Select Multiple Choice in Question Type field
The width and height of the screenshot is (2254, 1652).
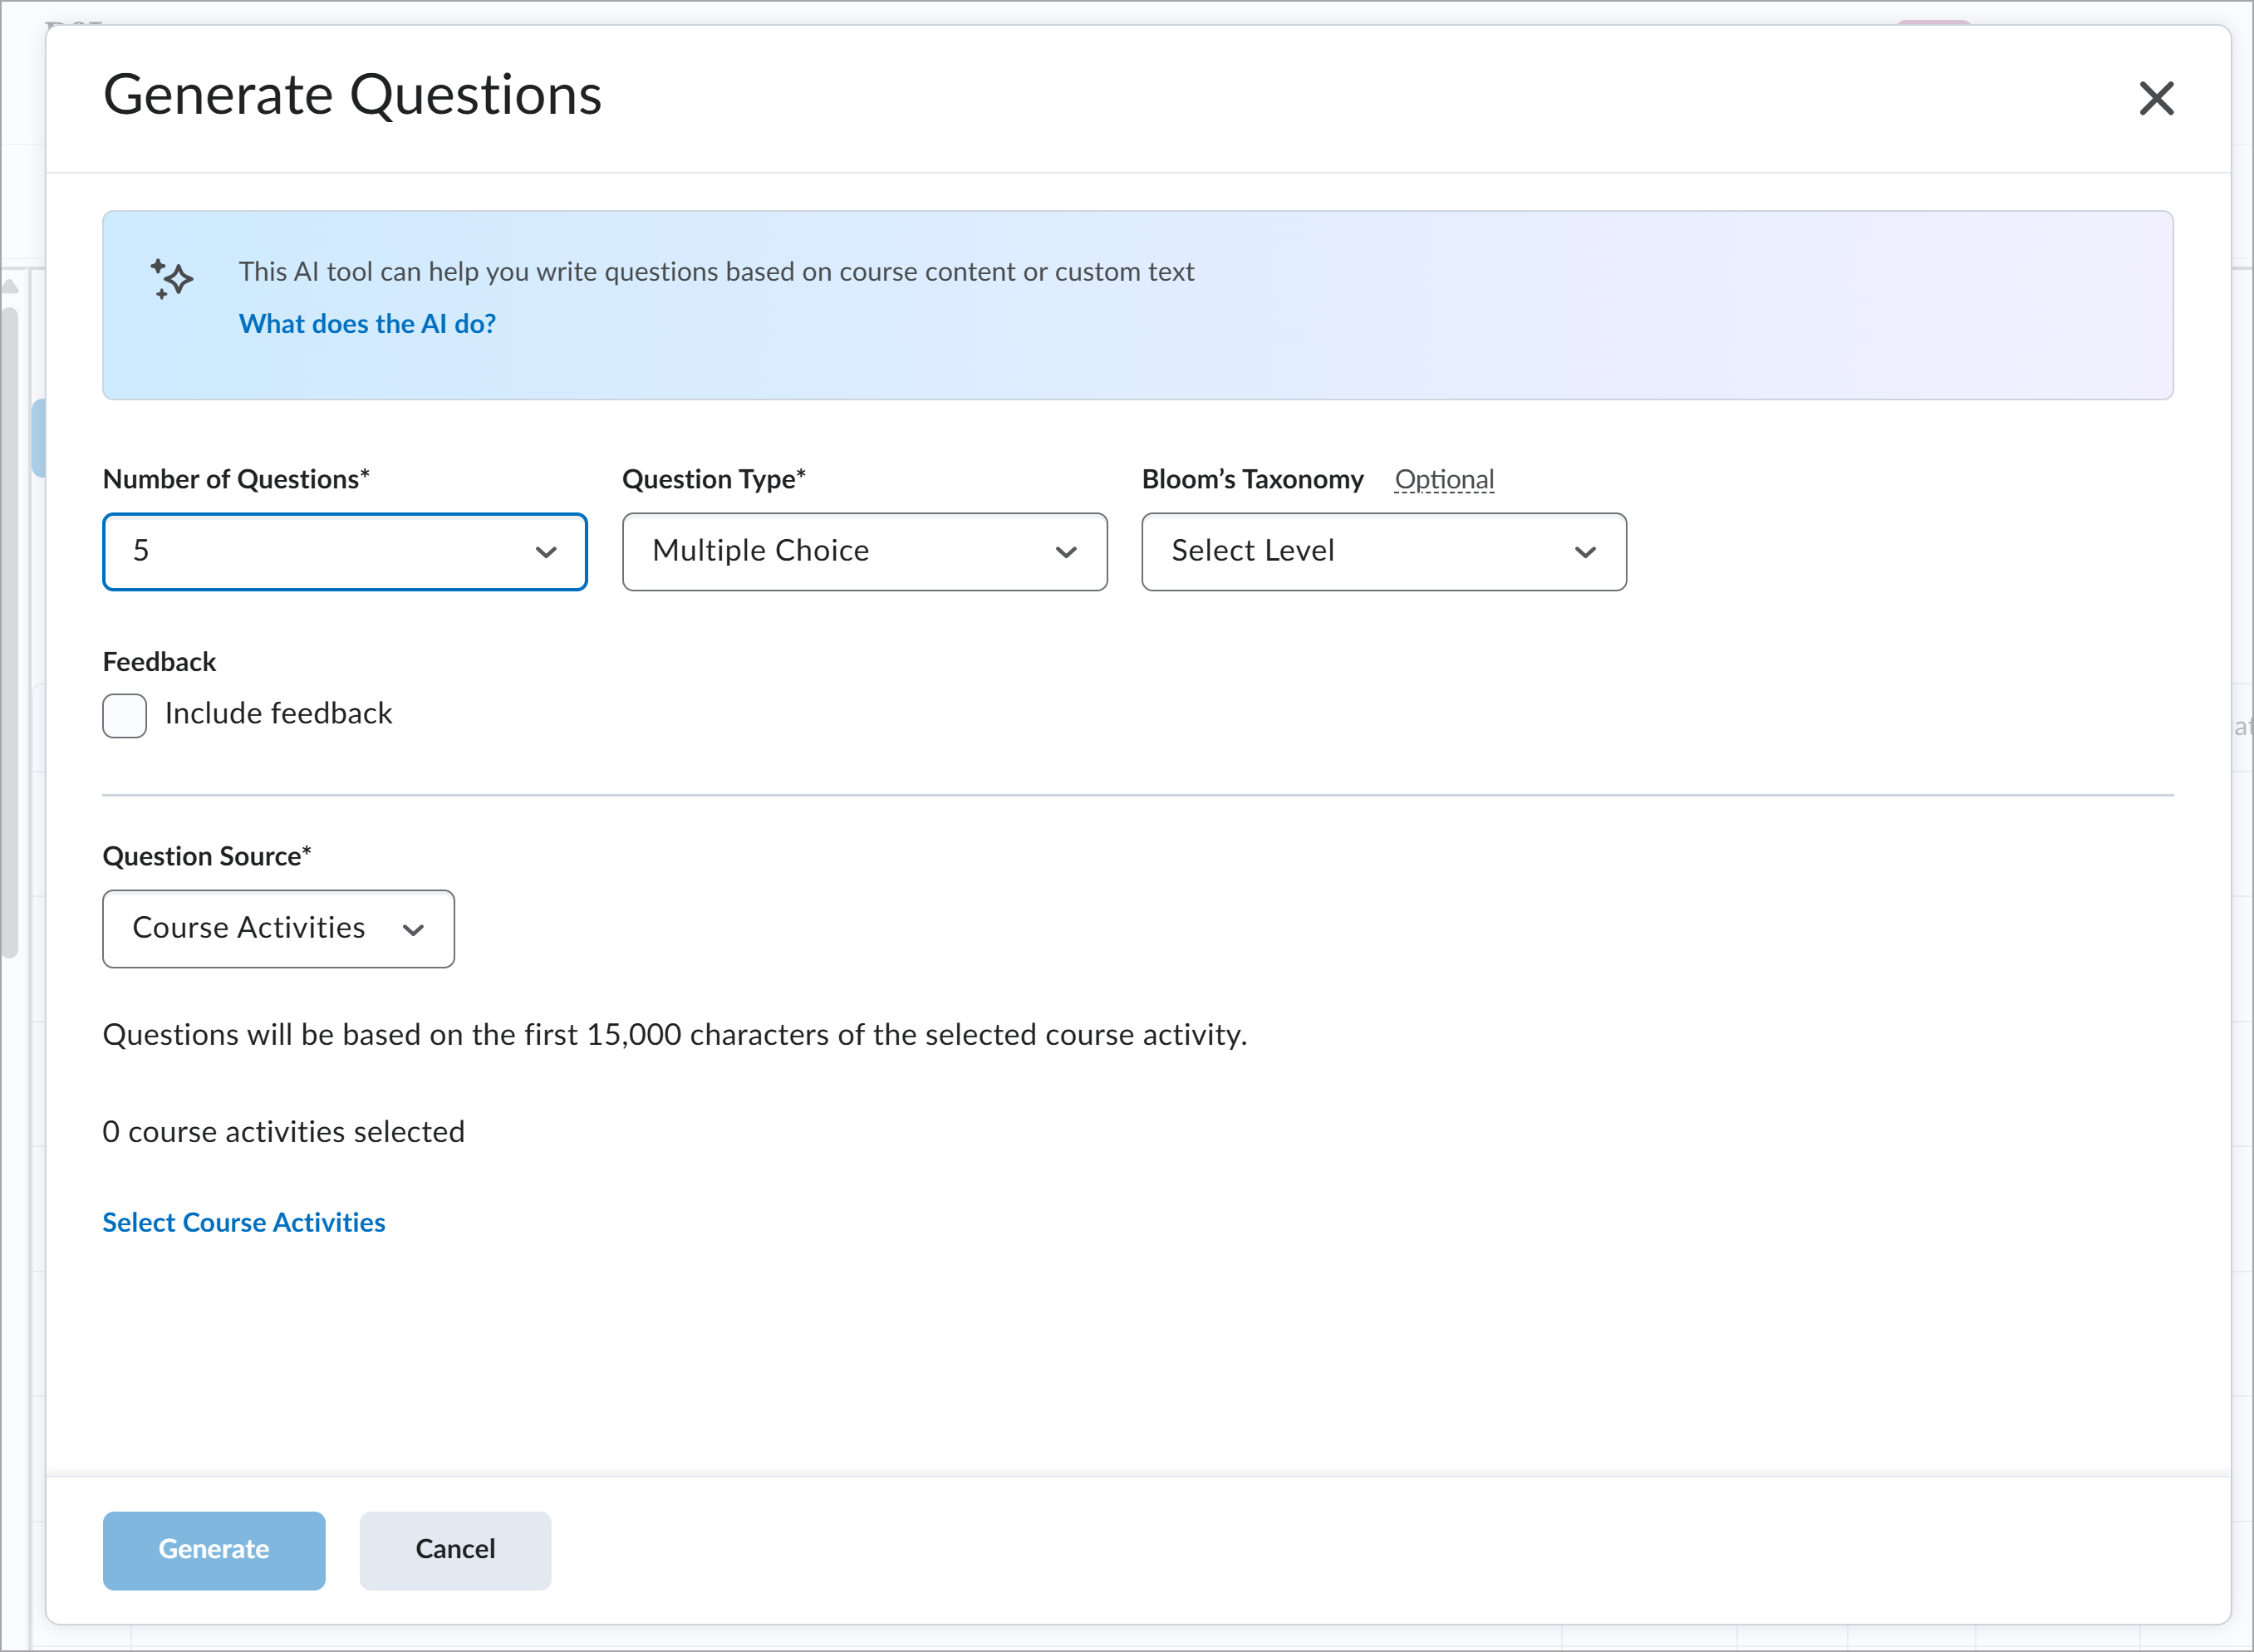click(760, 551)
